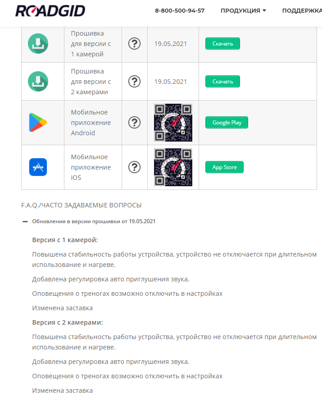Click the iOS App Store icon
Screen dimensions: 322x395
tap(38, 167)
